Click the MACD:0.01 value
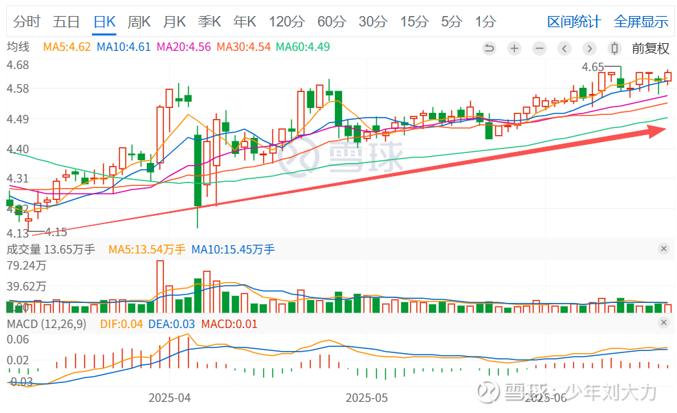The width and height of the screenshot is (677, 413). (x=229, y=324)
